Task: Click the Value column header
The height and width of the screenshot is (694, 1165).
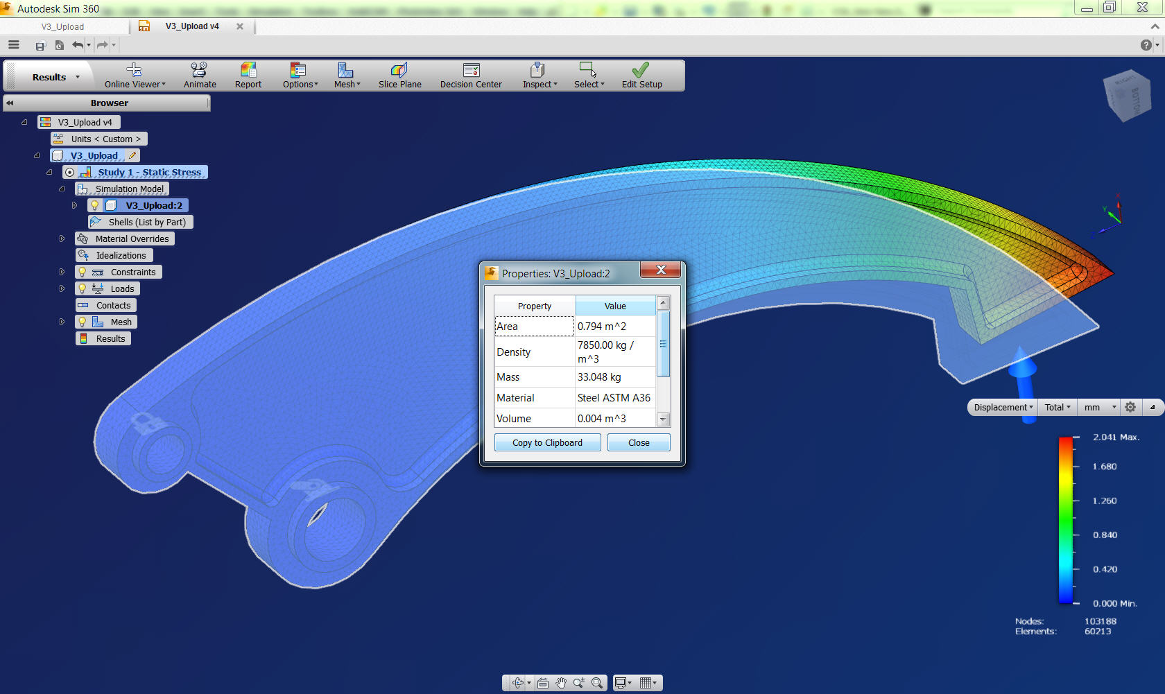Action: pyautogui.click(x=615, y=306)
